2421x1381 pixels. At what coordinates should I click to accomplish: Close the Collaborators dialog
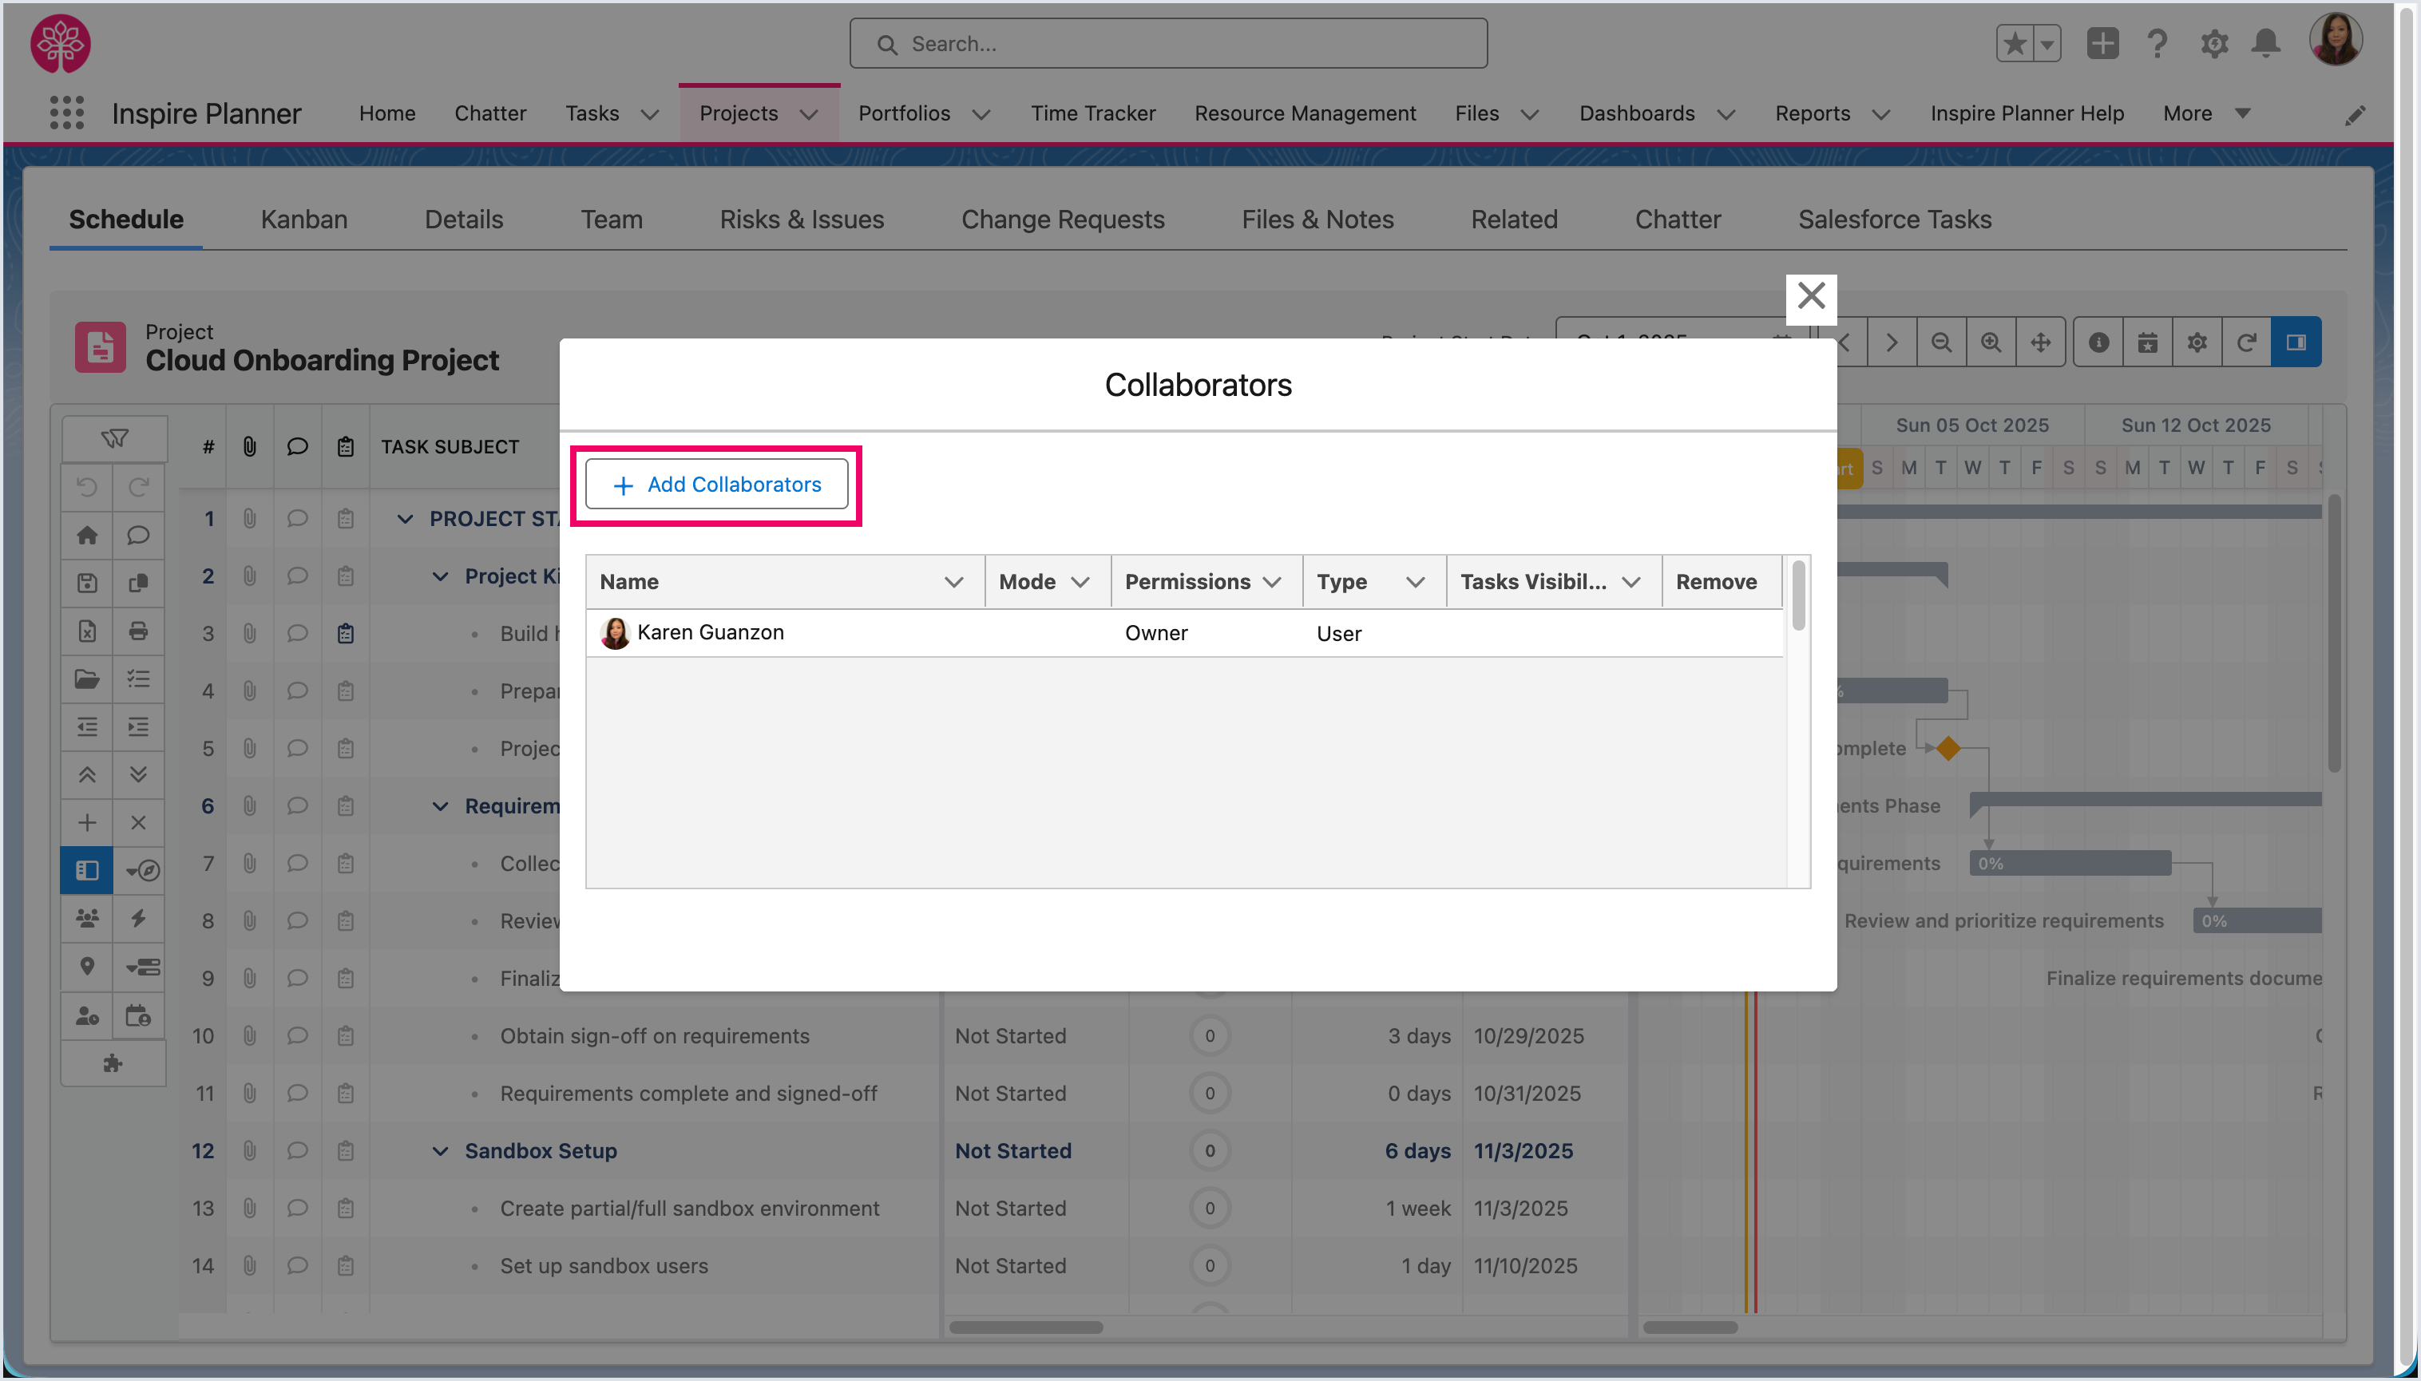point(1810,296)
